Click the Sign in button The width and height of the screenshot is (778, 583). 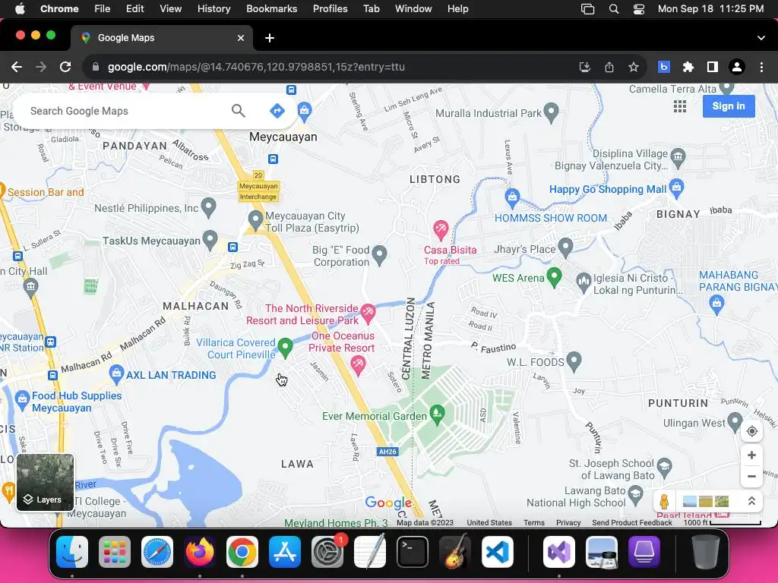(729, 106)
